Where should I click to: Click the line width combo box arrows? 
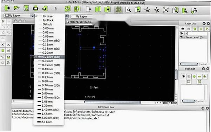[67, 16]
